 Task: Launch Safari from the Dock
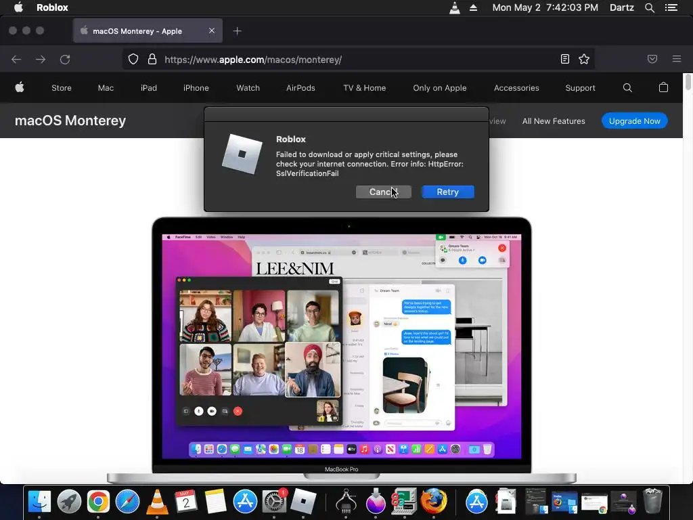[127, 502]
